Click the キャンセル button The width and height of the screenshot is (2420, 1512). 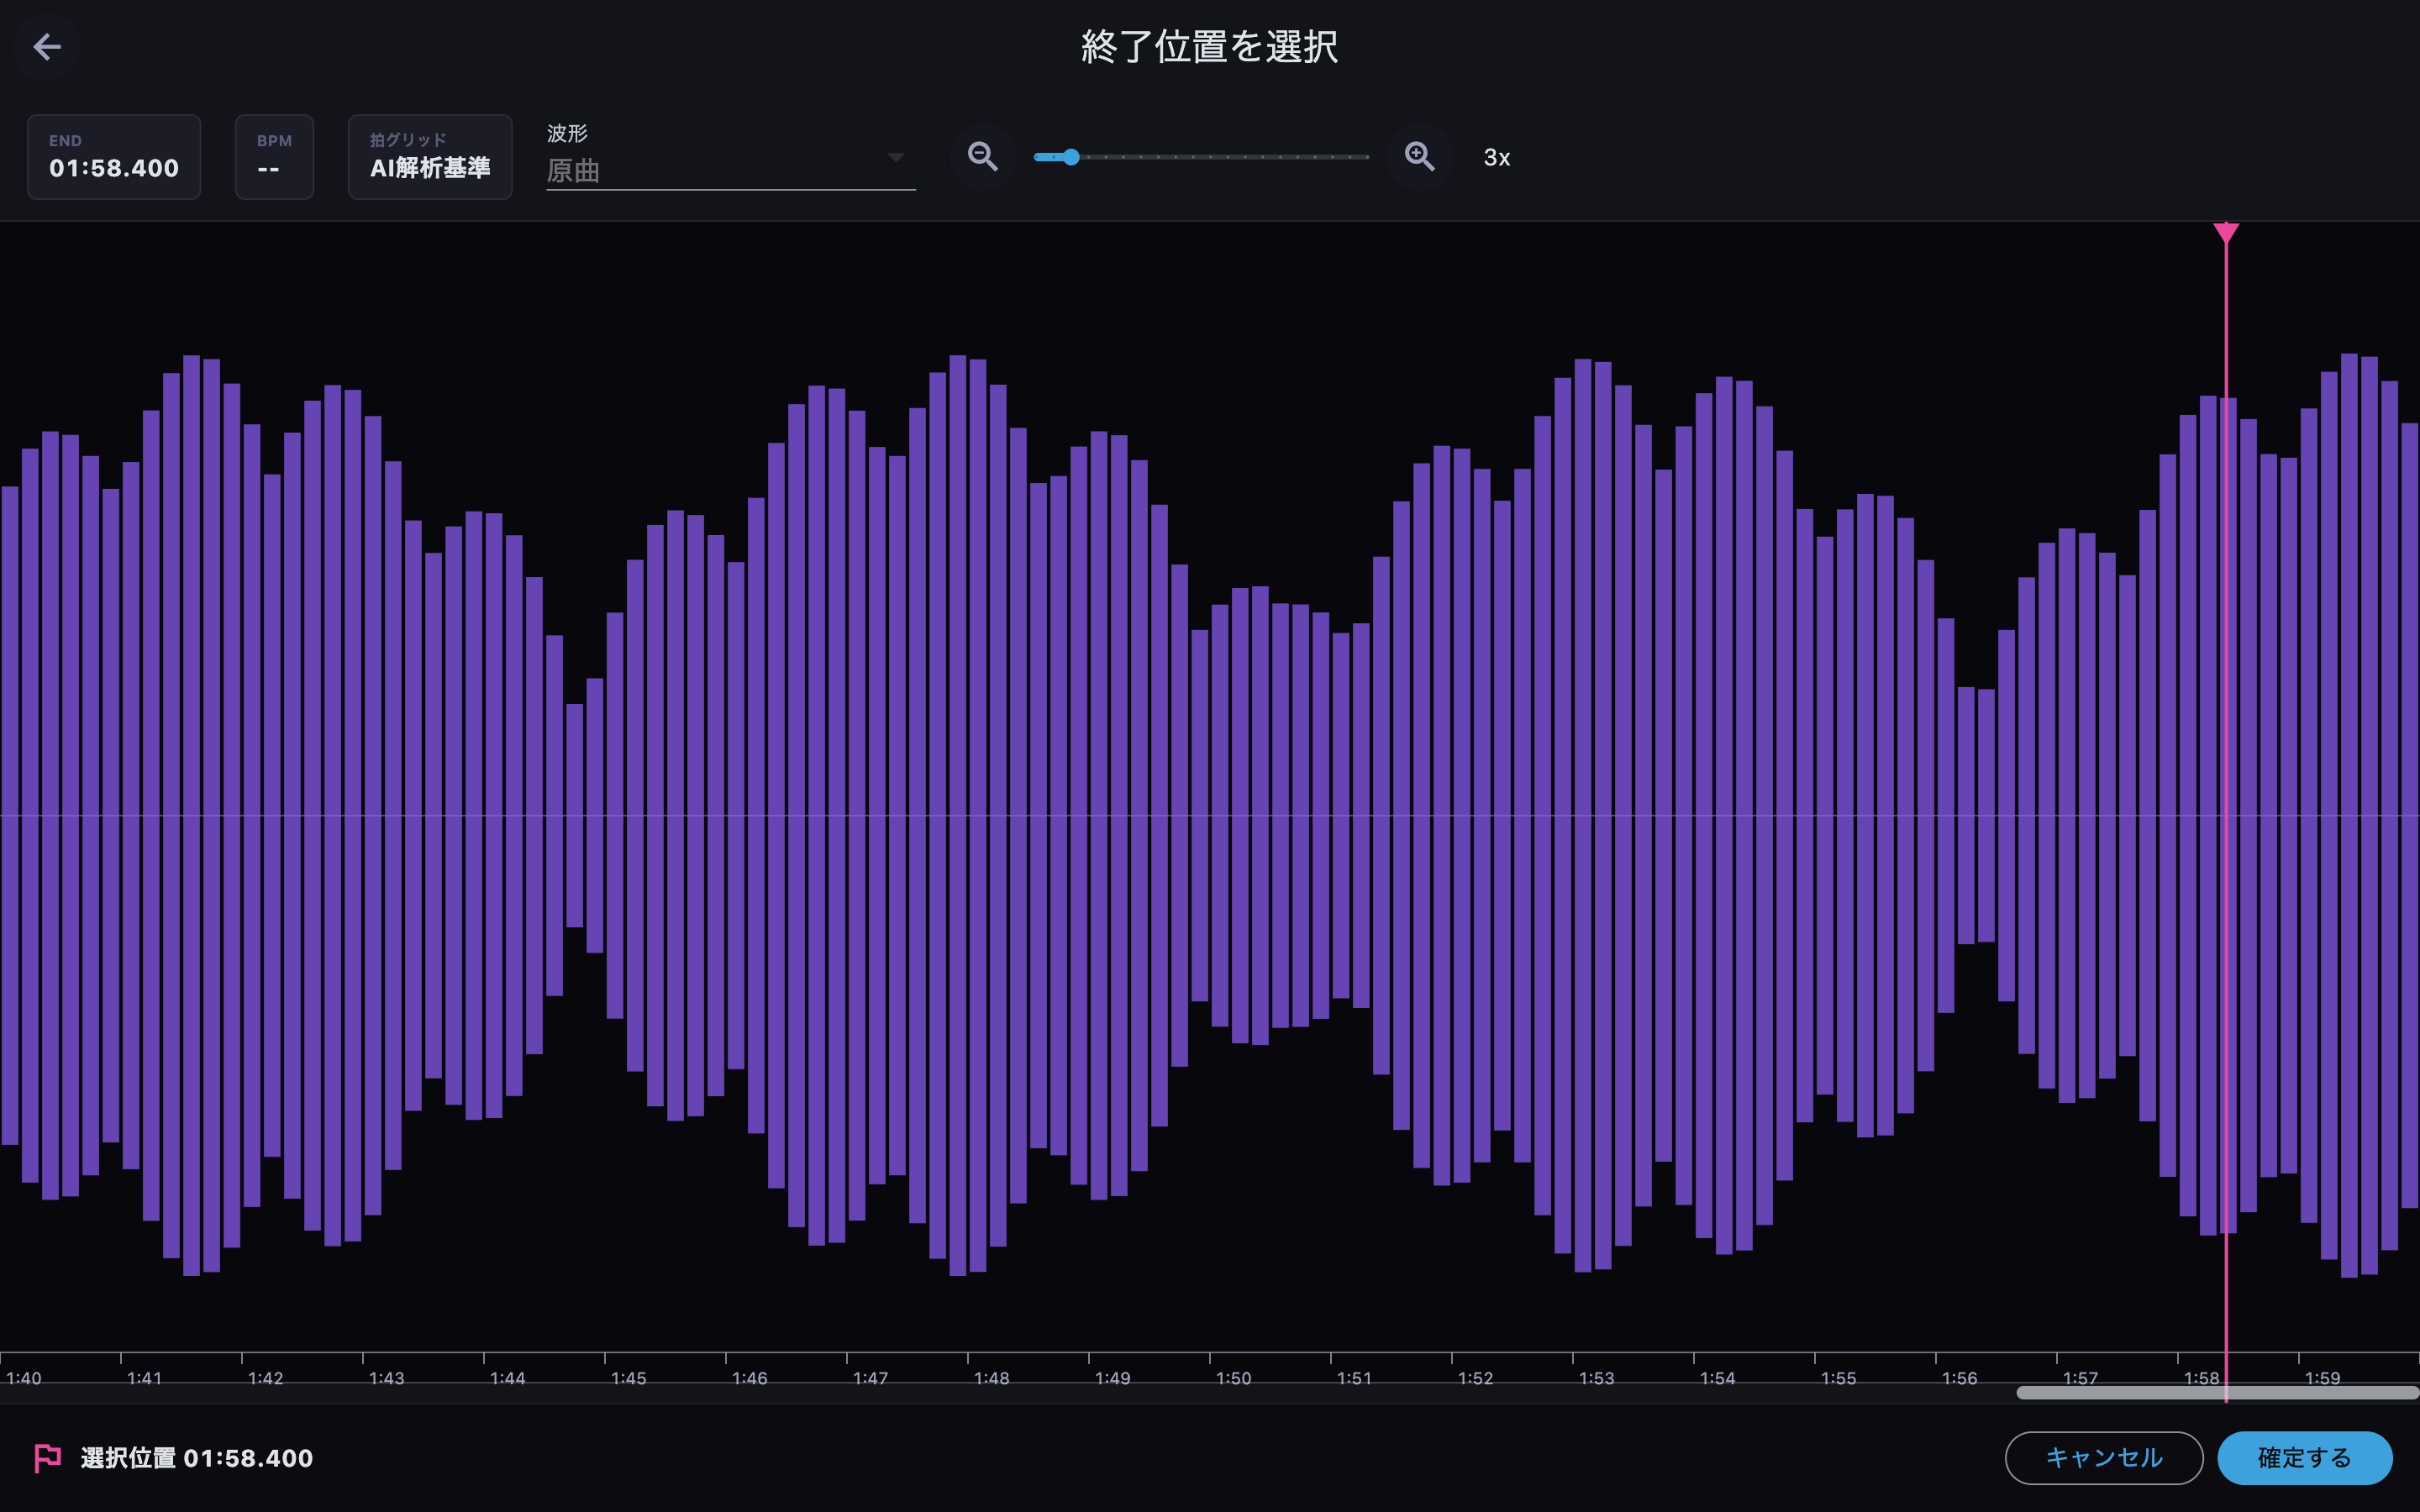2104,1458
